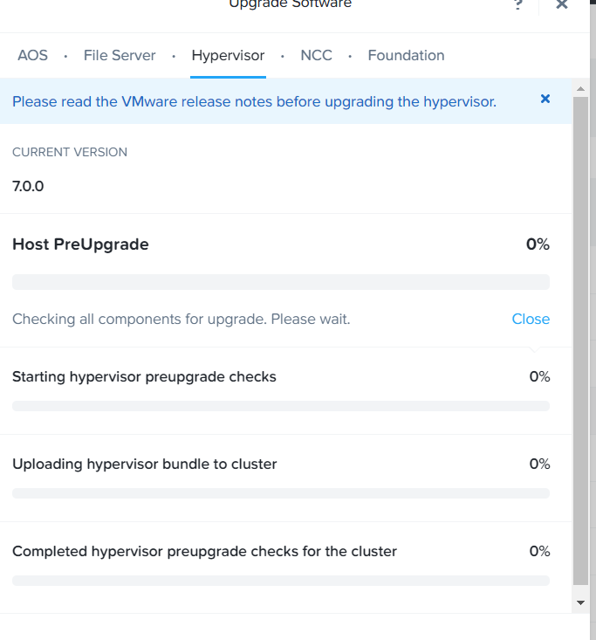The image size is (596, 640).
Task: Click the Host PreUpgrade heading
Action: click(x=80, y=244)
